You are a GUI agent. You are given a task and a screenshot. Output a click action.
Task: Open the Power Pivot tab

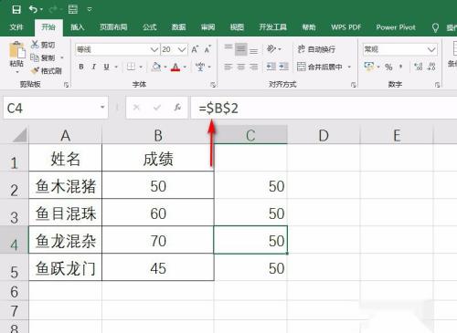point(396,27)
